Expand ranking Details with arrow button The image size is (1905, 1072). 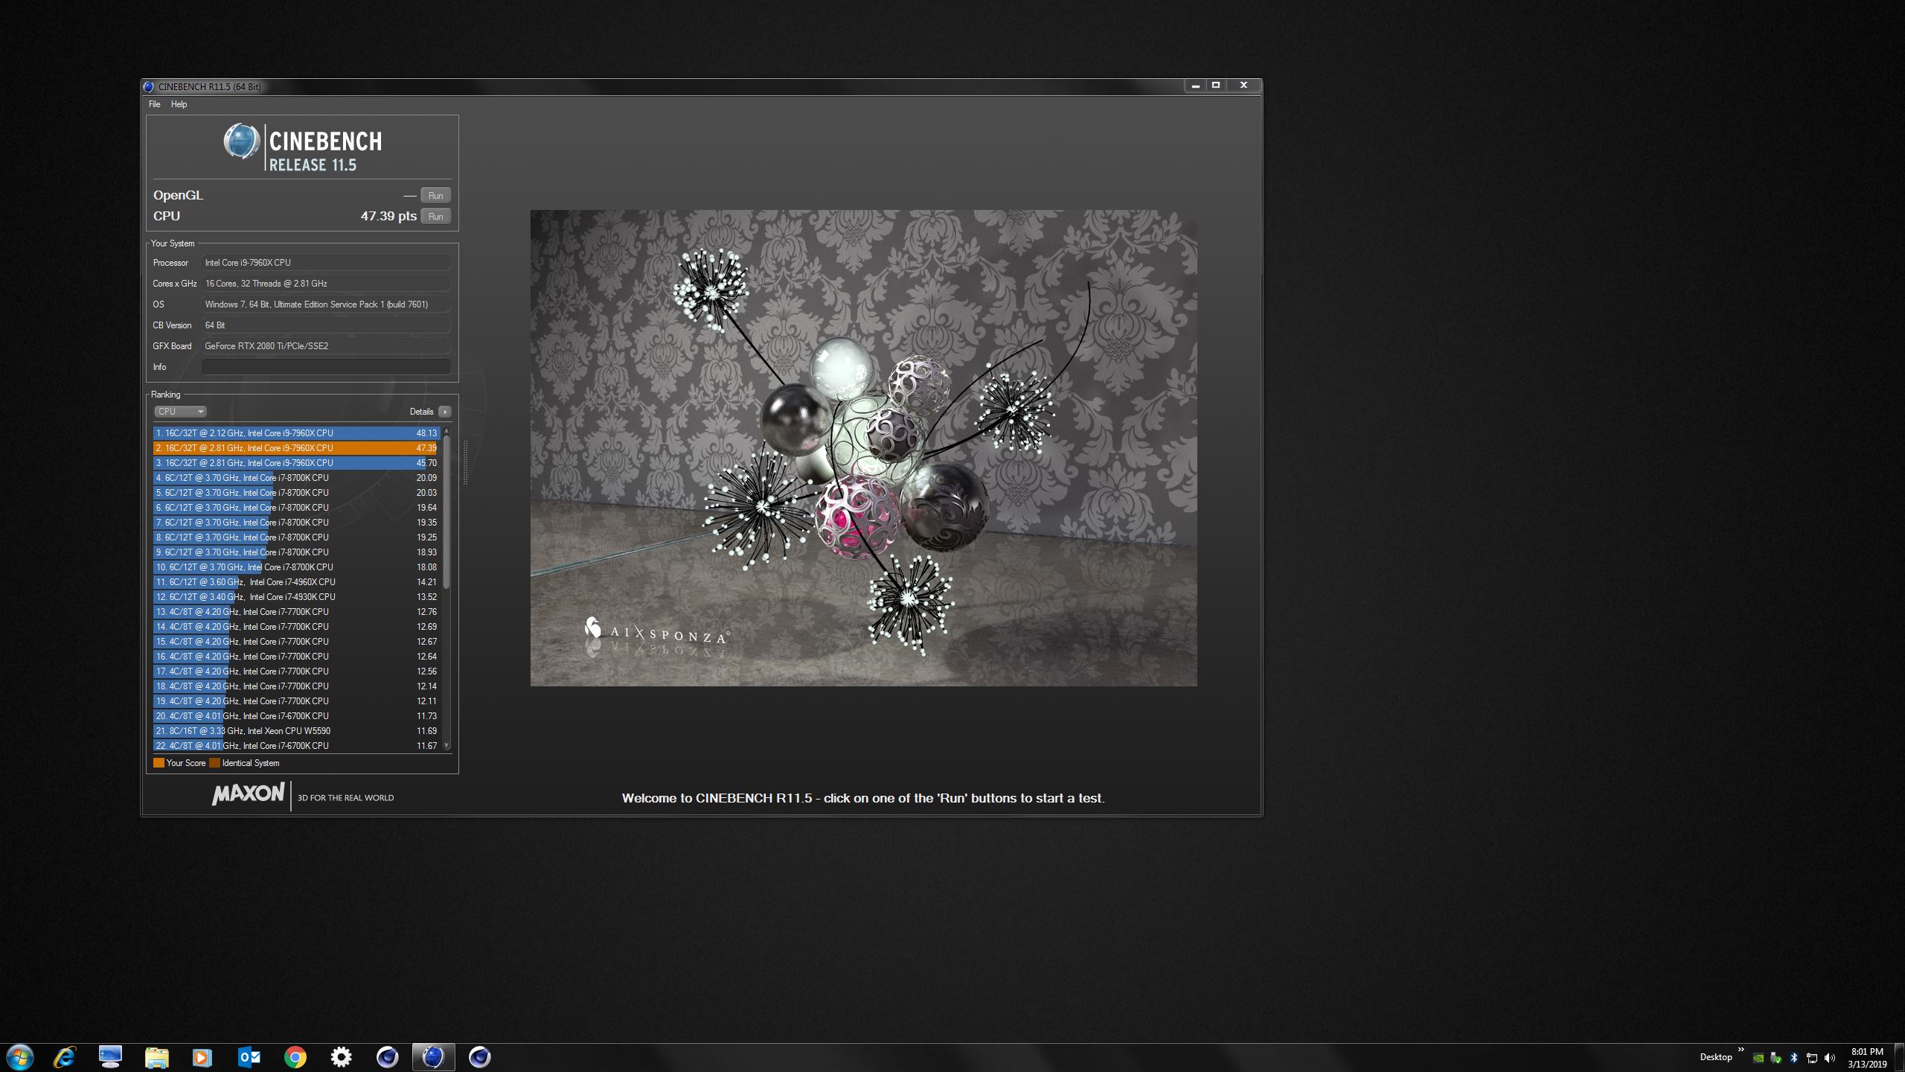(x=445, y=412)
